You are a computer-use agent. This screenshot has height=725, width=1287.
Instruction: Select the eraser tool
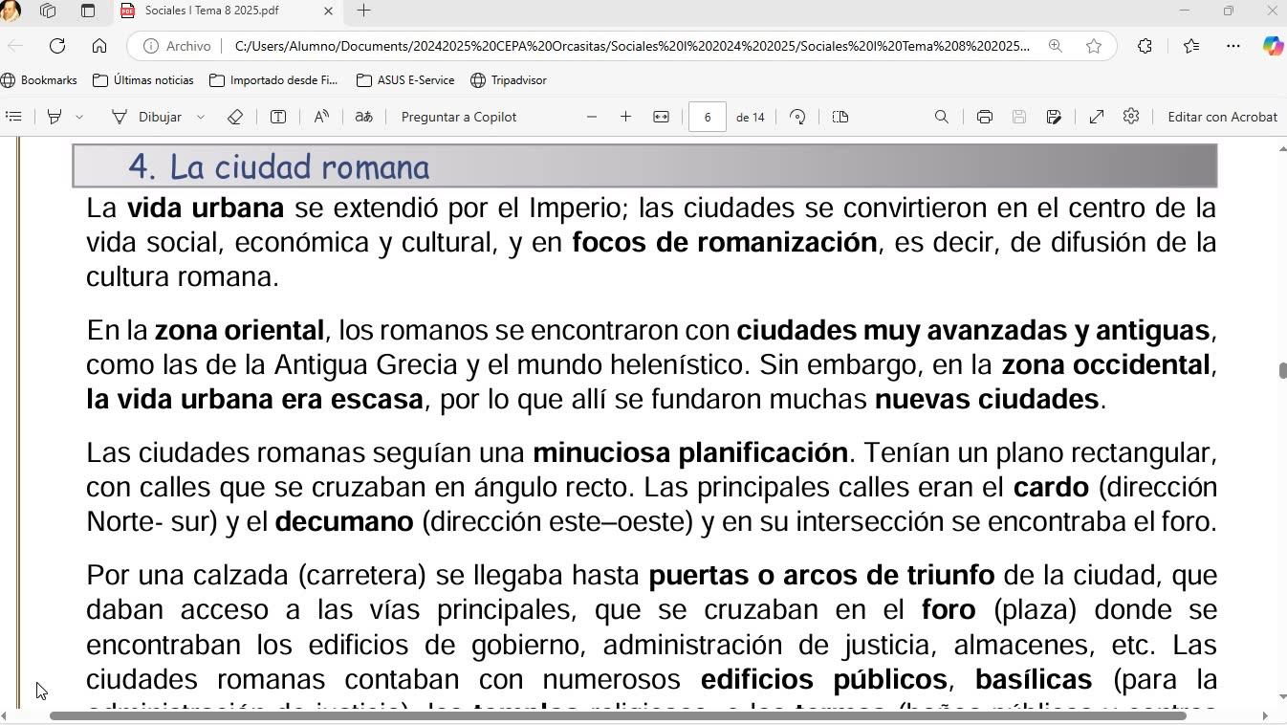(x=235, y=117)
